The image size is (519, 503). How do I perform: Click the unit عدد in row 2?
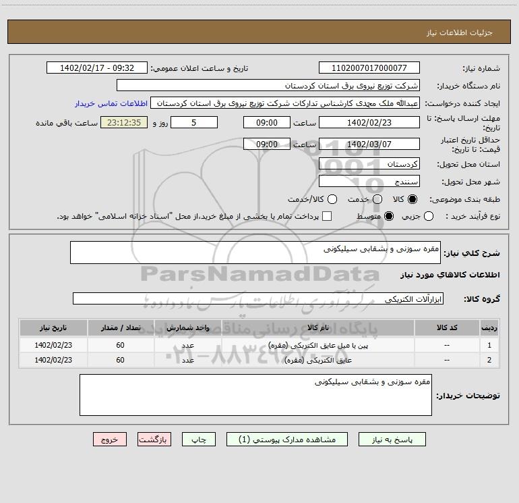pos(187,360)
